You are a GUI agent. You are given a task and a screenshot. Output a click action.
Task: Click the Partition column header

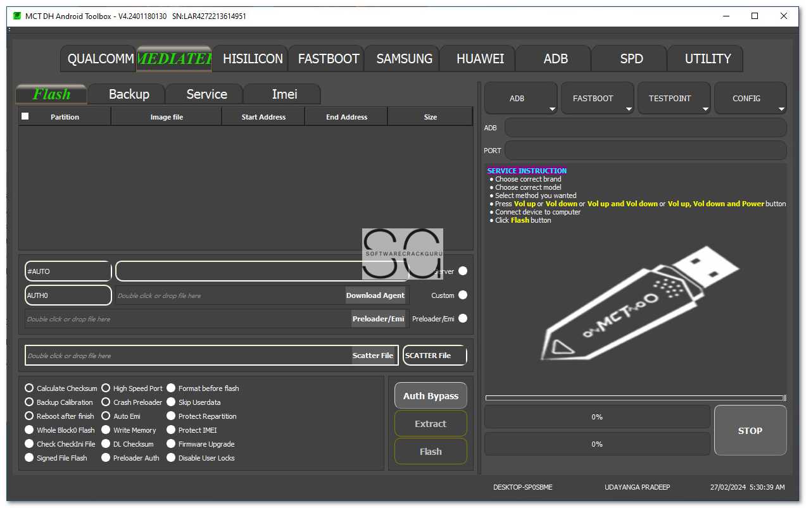tap(65, 117)
